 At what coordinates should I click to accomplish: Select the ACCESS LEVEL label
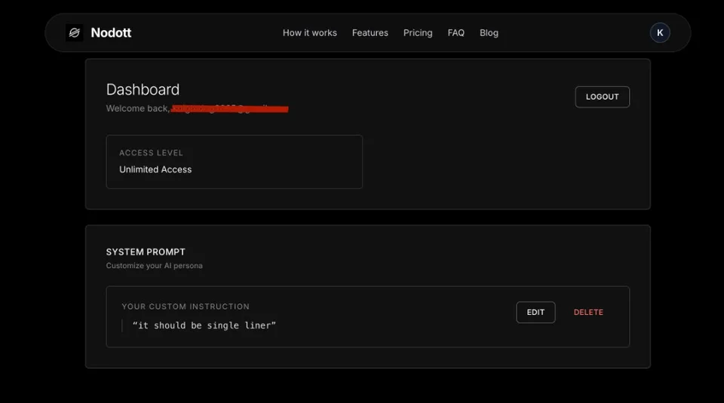[x=151, y=153]
